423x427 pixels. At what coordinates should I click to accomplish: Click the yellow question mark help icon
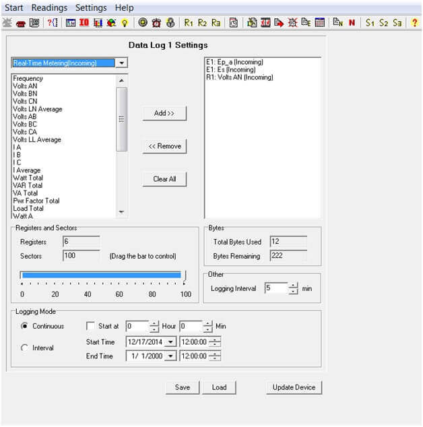[x=414, y=22]
